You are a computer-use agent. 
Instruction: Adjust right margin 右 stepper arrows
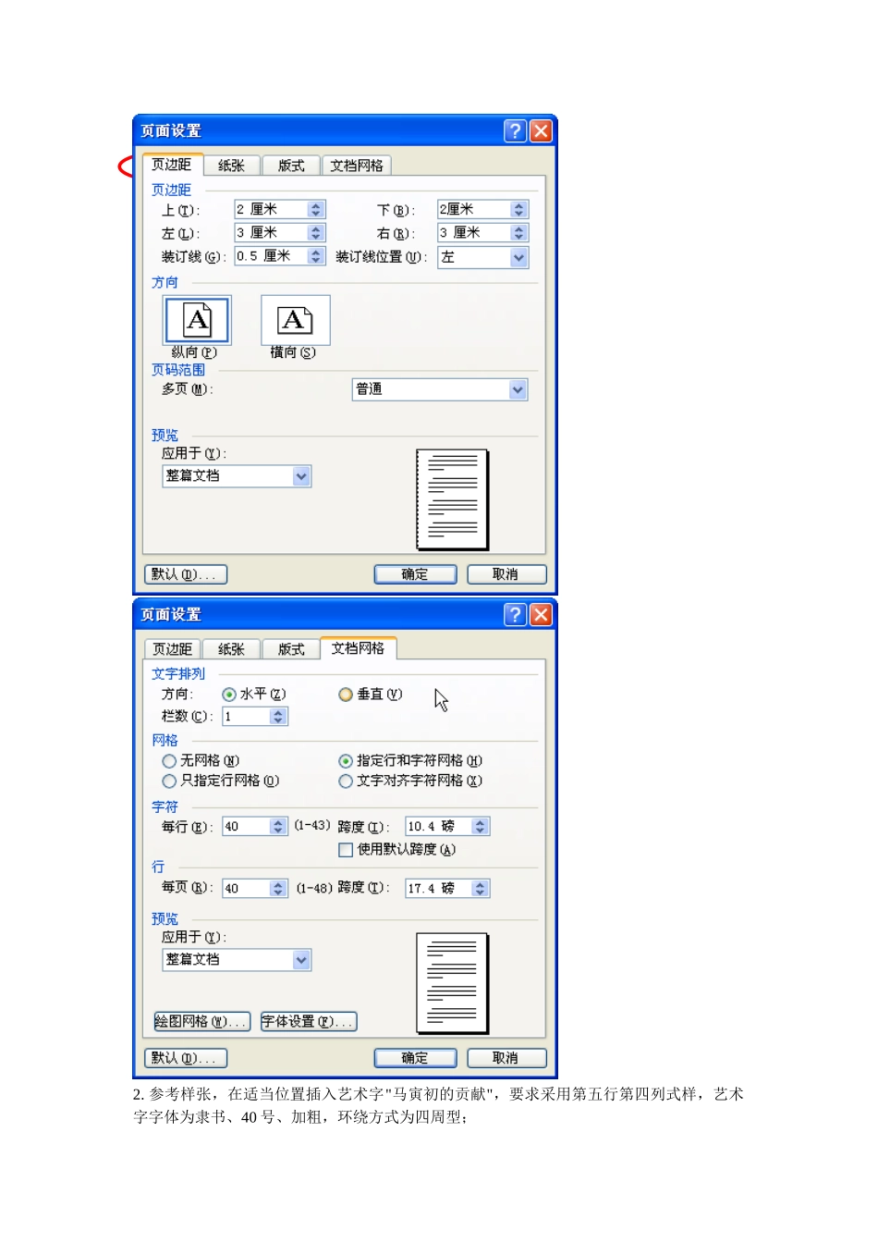(518, 233)
